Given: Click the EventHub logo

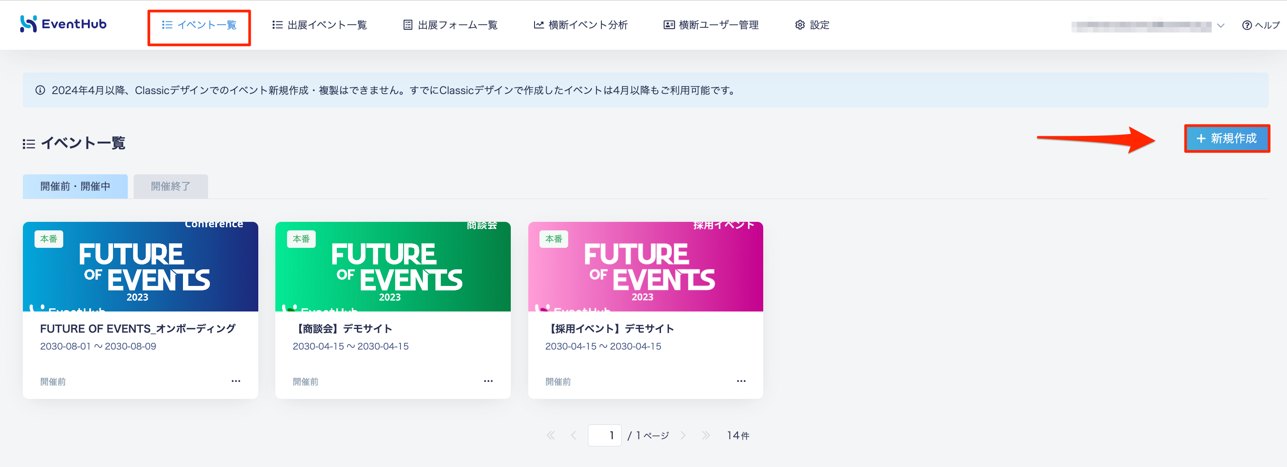Looking at the screenshot, I should (x=63, y=24).
